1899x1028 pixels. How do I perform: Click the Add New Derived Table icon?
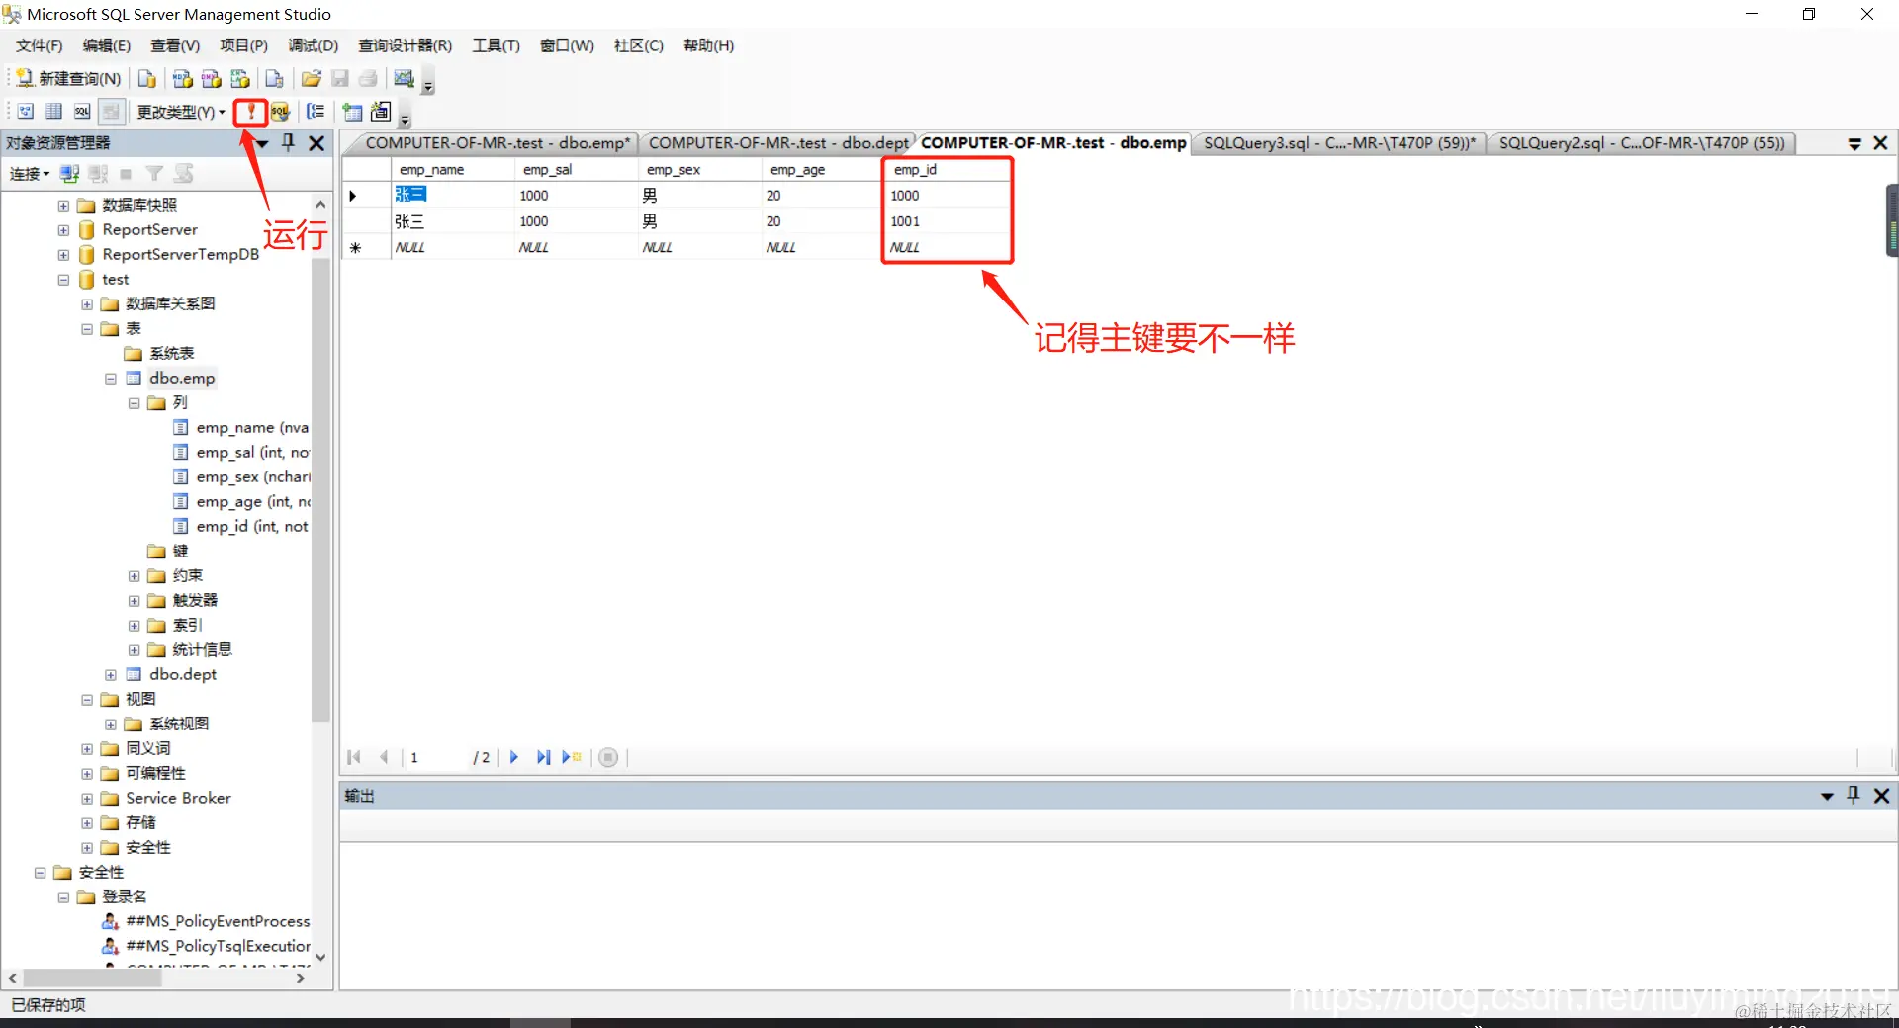point(381,112)
